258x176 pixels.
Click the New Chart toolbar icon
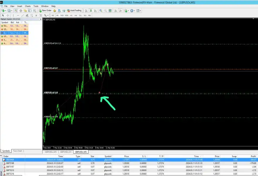3,11
